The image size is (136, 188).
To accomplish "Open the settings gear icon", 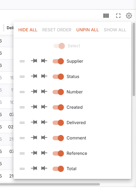I will [129, 16].
